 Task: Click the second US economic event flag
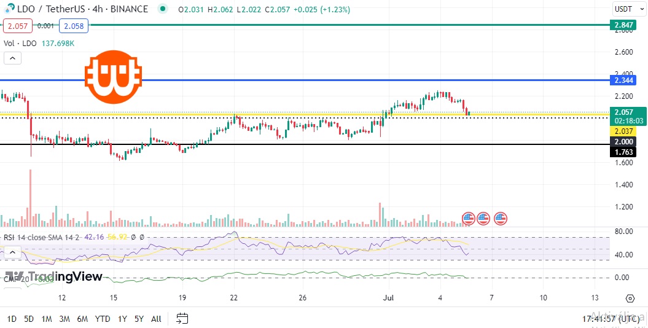pos(483,218)
